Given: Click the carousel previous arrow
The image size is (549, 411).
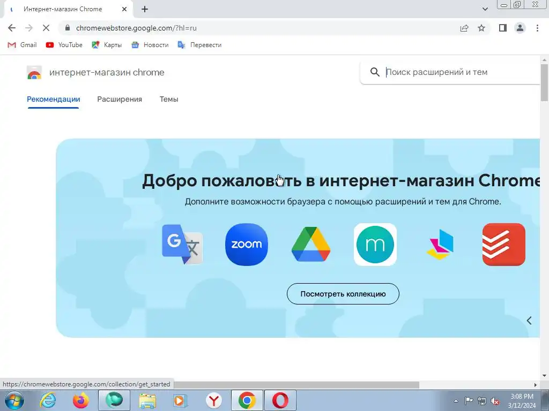Looking at the screenshot, I should pos(529,321).
